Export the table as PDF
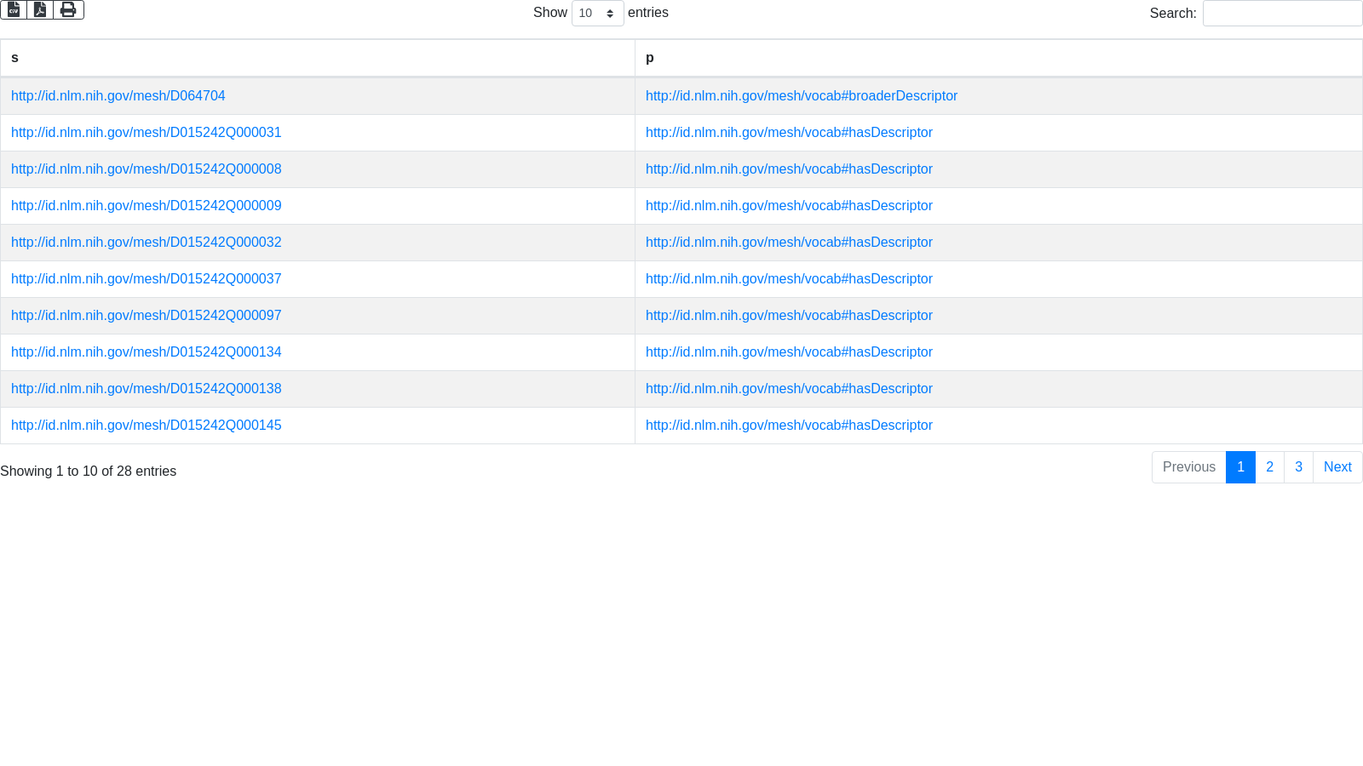Screen dimensions: 1363x766 point(40,9)
